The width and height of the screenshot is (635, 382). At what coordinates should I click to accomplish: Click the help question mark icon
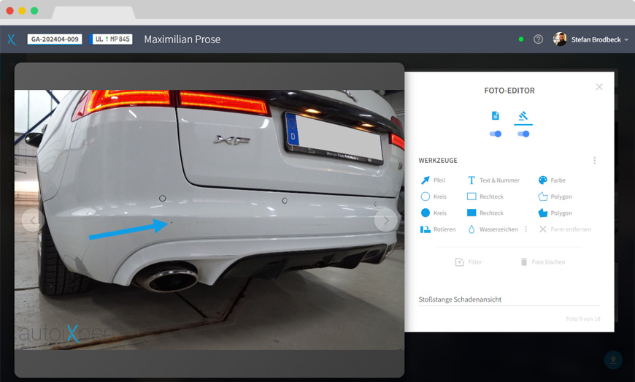tap(538, 39)
